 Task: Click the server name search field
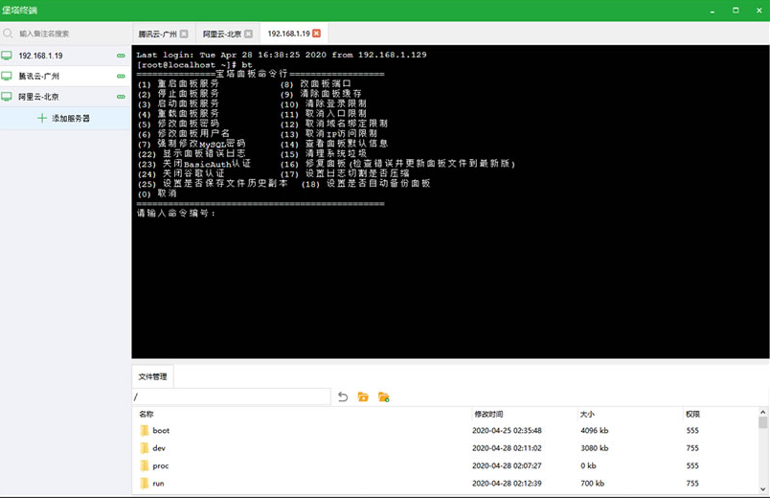tap(67, 34)
